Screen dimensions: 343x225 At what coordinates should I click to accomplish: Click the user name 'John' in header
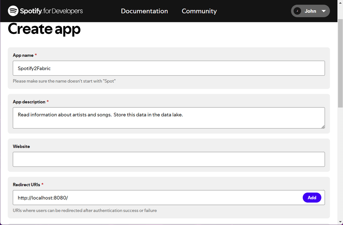310,11
